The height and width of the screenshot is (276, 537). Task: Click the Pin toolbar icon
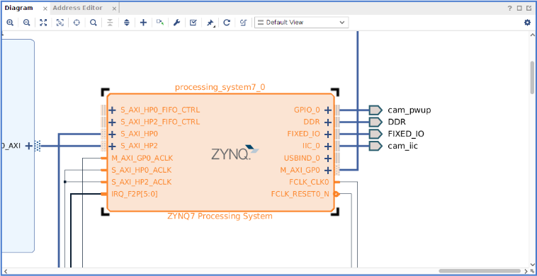(210, 23)
